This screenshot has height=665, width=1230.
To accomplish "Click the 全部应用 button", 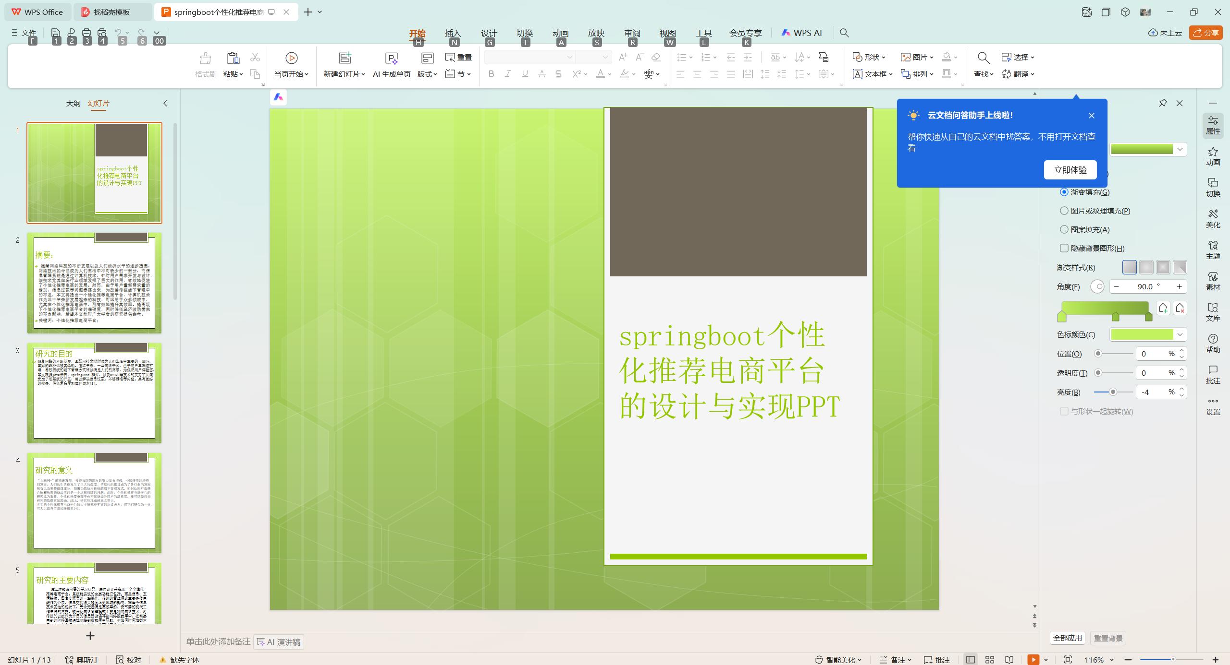I will tap(1068, 638).
